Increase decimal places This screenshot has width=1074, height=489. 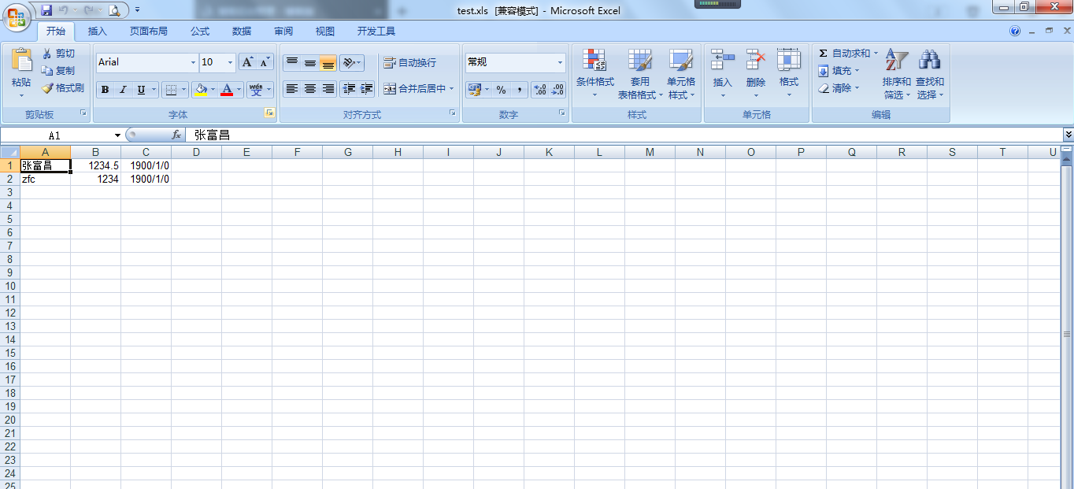(540, 90)
